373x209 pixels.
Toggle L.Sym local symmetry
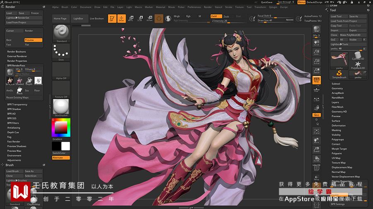coord(316,100)
